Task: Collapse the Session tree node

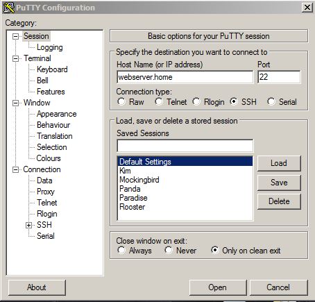Action: point(15,36)
